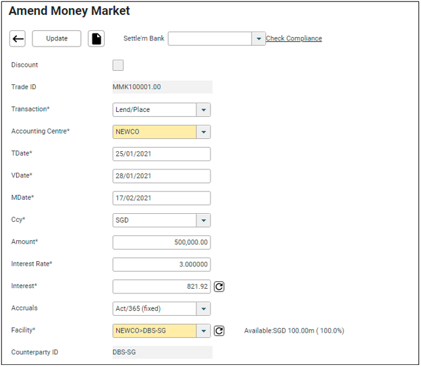Screen dimensions: 421x367
Task: Open the Accruals dropdown list
Action: tap(203, 309)
